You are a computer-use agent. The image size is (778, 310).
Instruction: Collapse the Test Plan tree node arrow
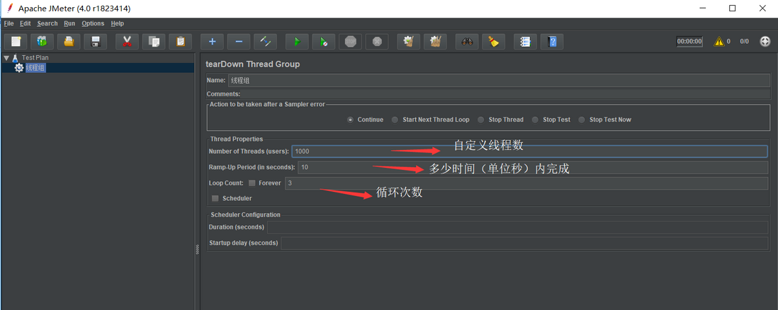[6, 57]
